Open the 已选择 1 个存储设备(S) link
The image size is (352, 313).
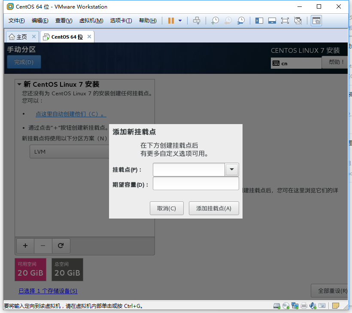coord(48,291)
